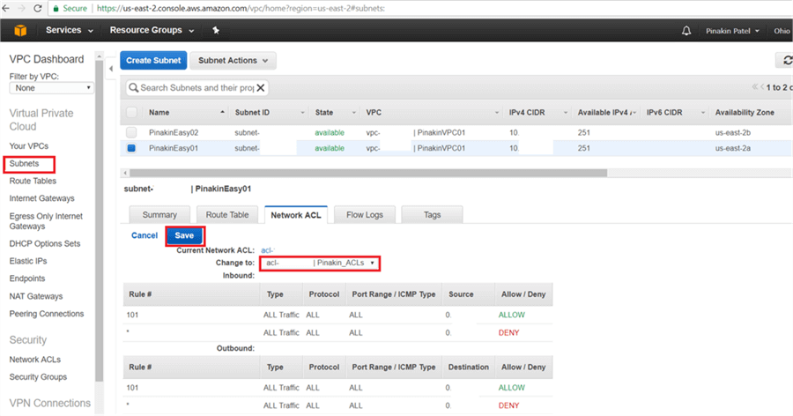This screenshot has width=793, height=416.
Task: Open DHCP Options Sets in the sidebar
Action: [45, 243]
